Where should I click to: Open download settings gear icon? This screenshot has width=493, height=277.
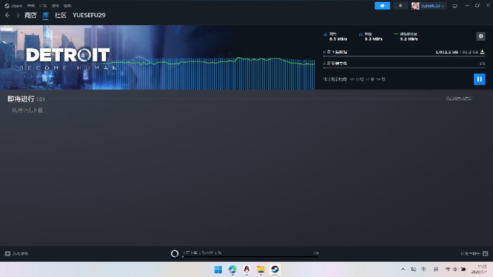pyautogui.click(x=481, y=36)
